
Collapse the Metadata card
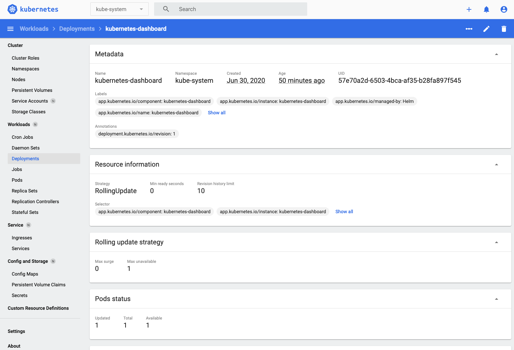497,54
